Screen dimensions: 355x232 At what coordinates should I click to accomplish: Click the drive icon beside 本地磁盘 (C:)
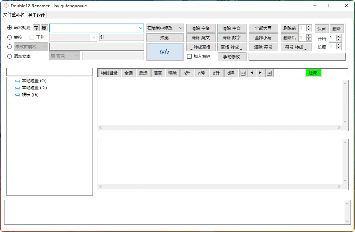[17, 80]
